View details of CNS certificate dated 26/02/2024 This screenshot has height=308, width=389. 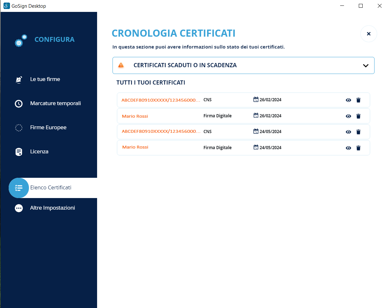348,100
